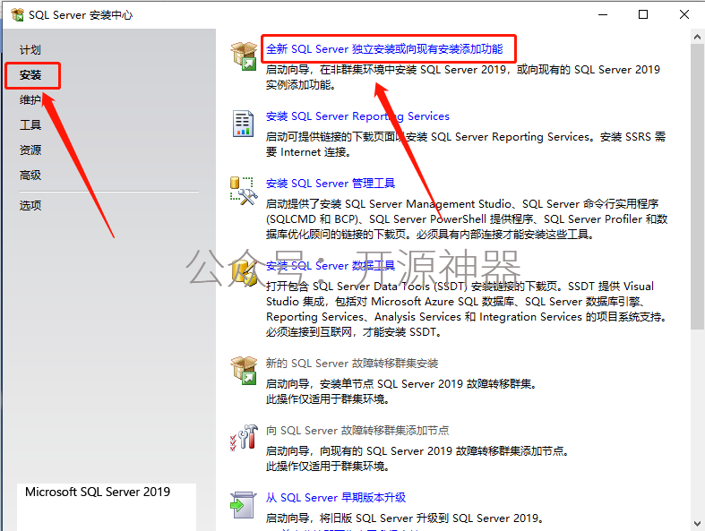Switch to the 工具 page in sidebar

tap(30, 124)
